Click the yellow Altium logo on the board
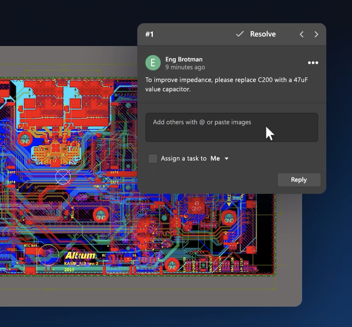Screen dimensions: 352x327 80,256
